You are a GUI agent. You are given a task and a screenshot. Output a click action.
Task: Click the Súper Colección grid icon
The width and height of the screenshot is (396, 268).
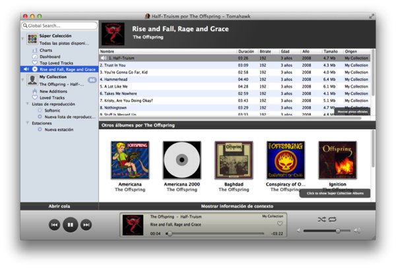coord(32,39)
